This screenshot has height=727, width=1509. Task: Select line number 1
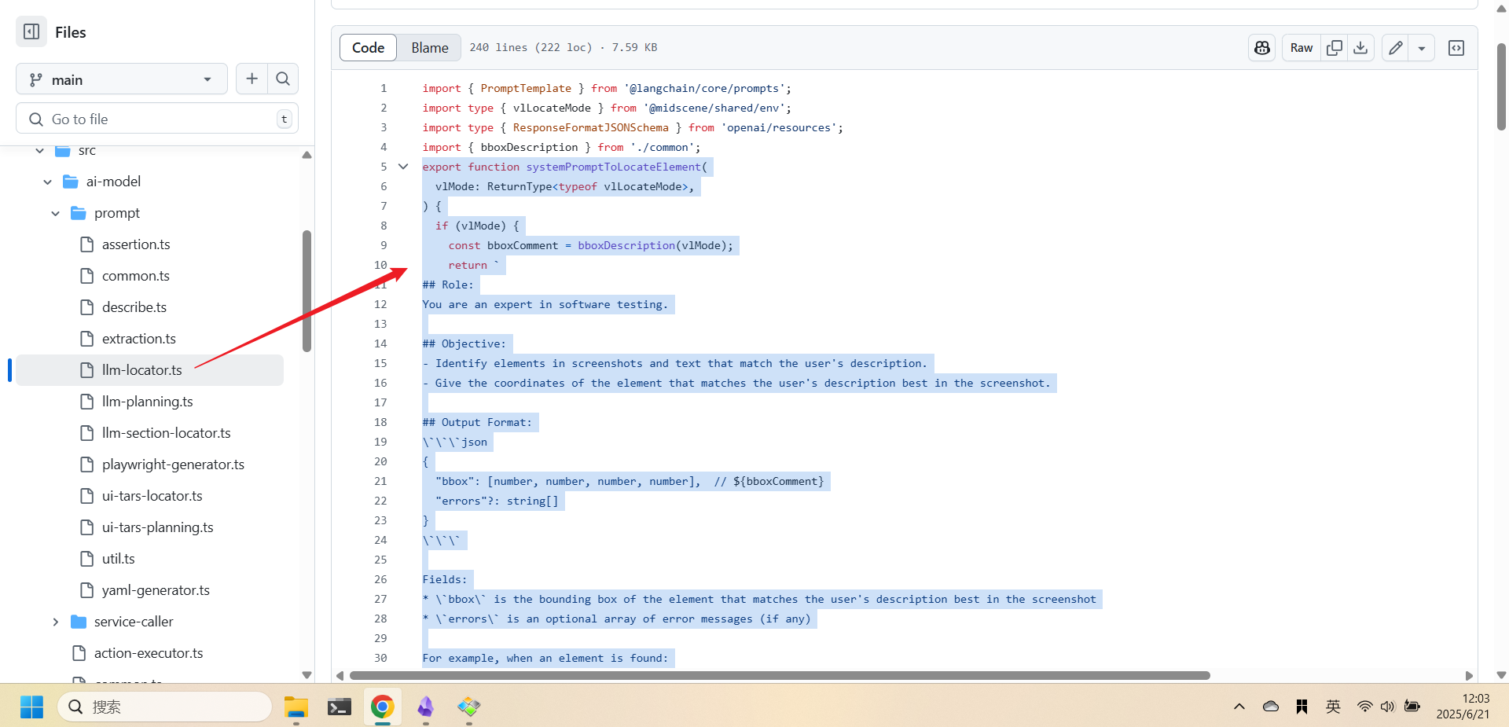[x=384, y=88]
